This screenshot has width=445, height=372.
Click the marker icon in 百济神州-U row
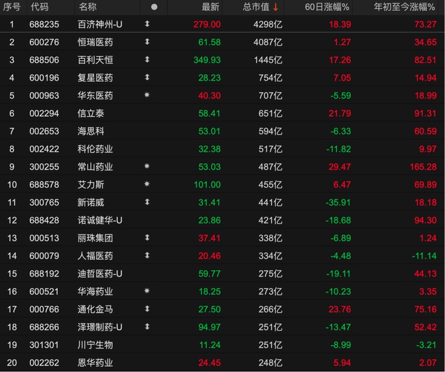coord(147,23)
